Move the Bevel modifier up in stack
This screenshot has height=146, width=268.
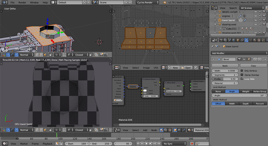[255, 59]
